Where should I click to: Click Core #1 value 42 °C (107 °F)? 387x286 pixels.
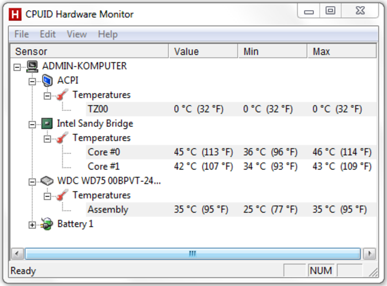coord(203,166)
